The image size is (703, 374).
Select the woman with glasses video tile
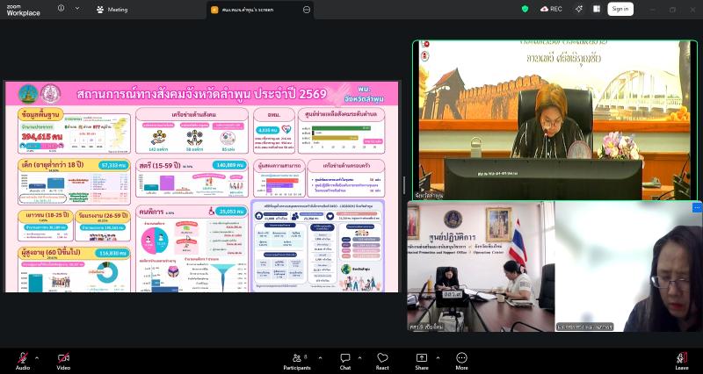pos(628,267)
